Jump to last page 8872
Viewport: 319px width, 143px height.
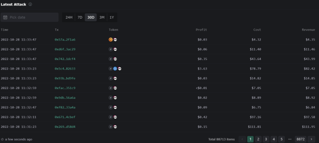pos(301,139)
